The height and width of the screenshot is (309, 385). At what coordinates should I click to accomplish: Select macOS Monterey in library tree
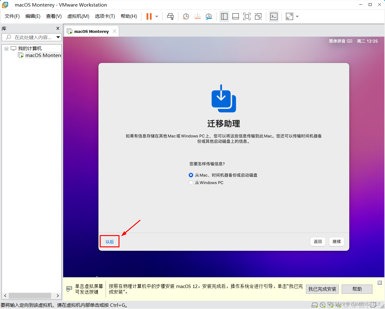click(43, 55)
